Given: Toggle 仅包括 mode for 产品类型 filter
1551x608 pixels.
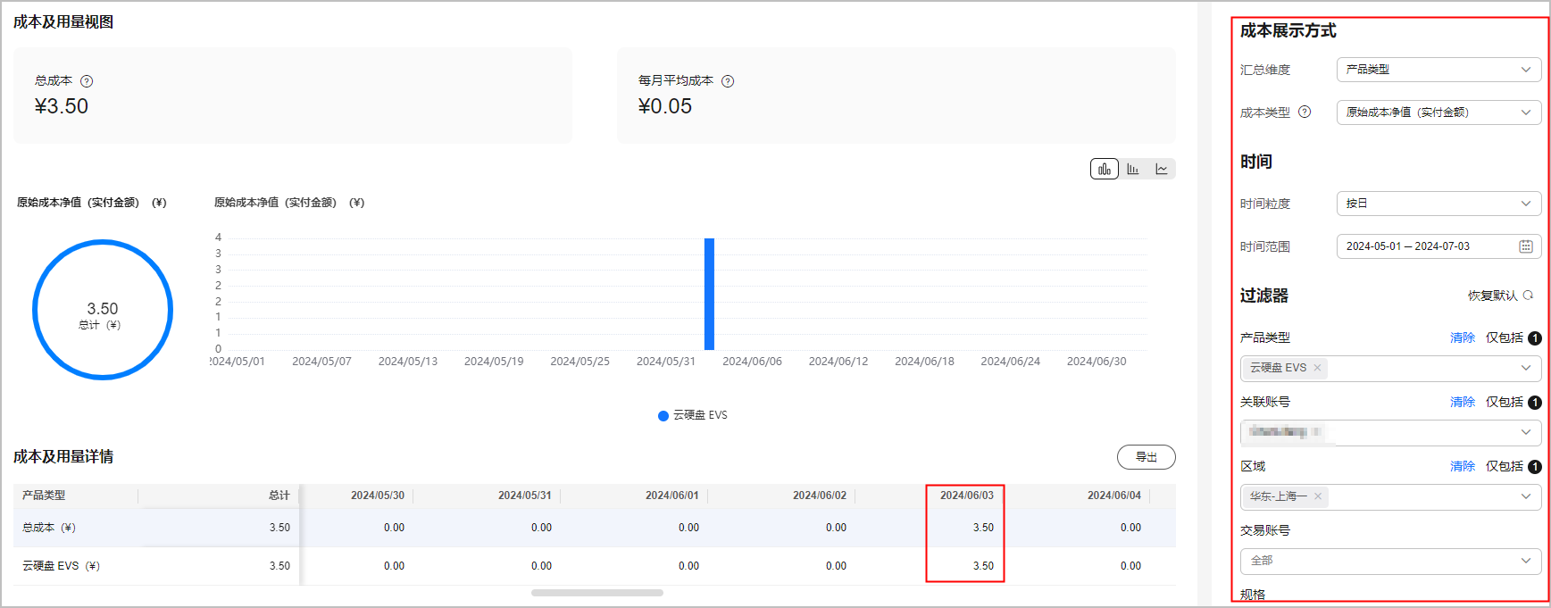Looking at the screenshot, I should click(1505, 337).
